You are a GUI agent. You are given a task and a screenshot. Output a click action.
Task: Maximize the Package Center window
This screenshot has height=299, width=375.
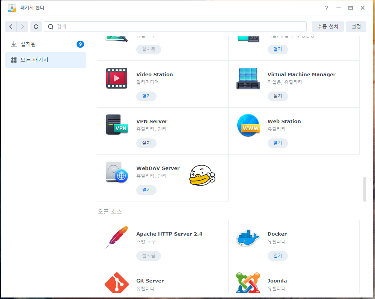350,8
